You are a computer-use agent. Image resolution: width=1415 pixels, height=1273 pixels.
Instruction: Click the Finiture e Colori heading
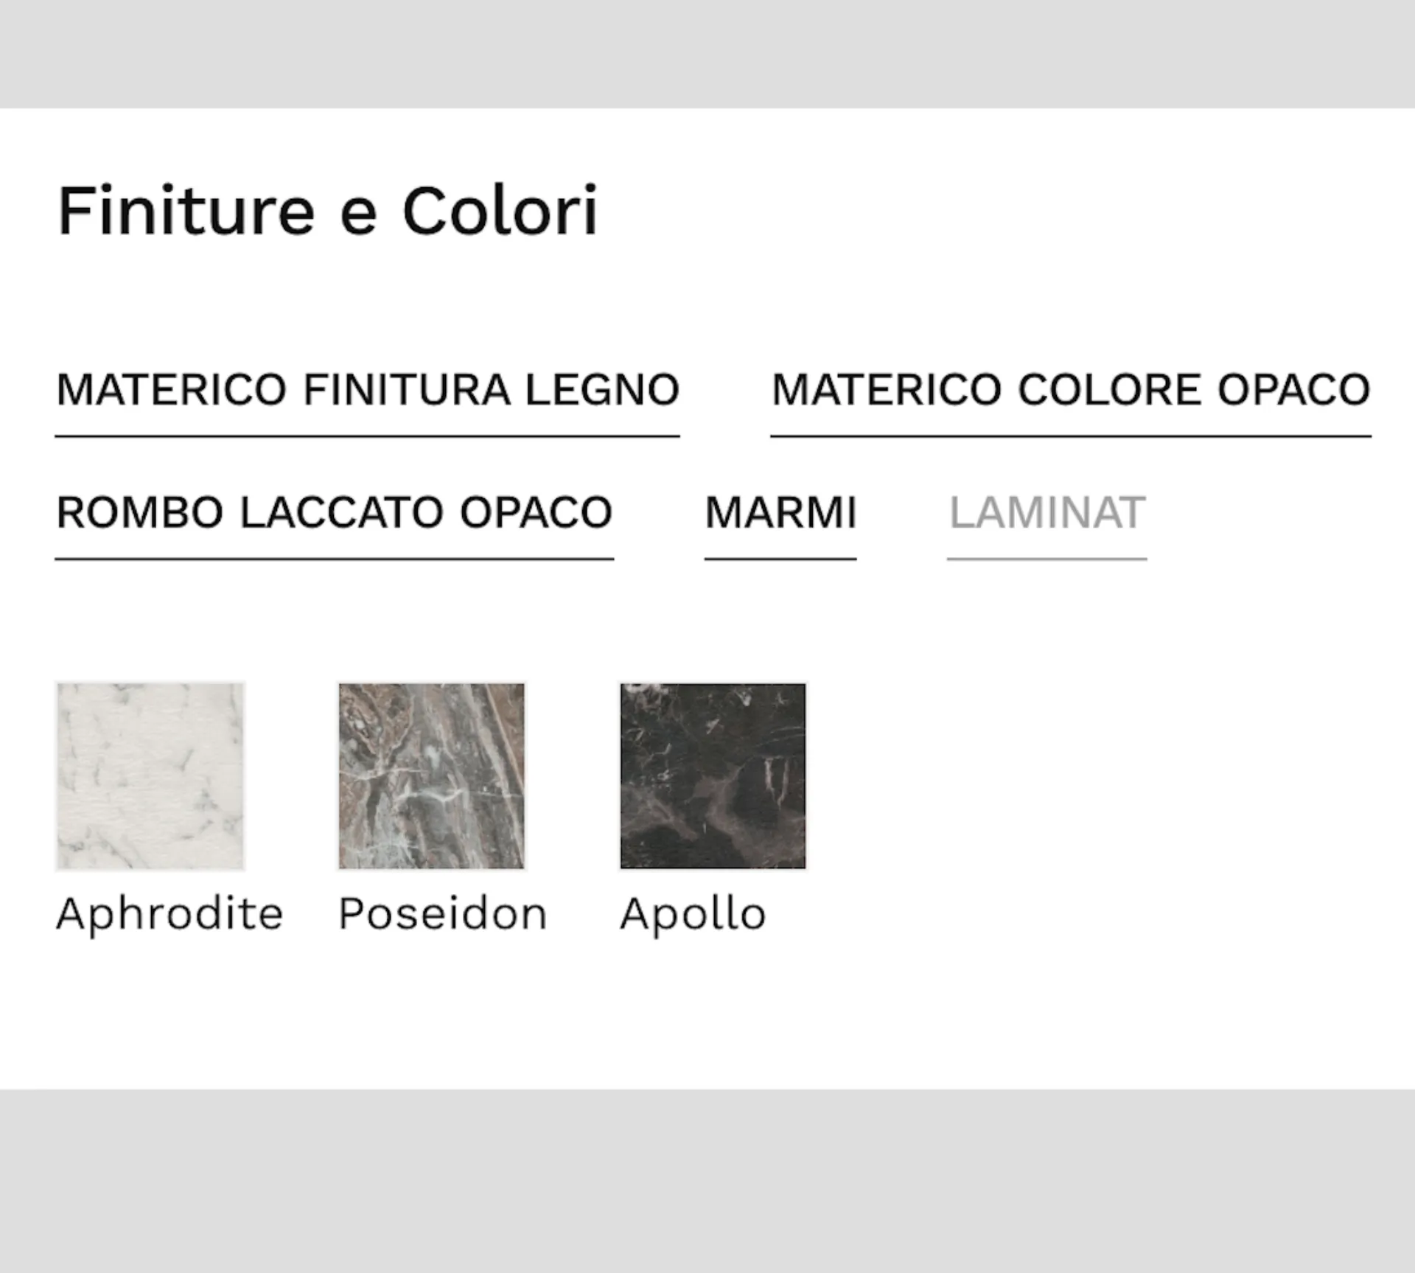(327, 212)
